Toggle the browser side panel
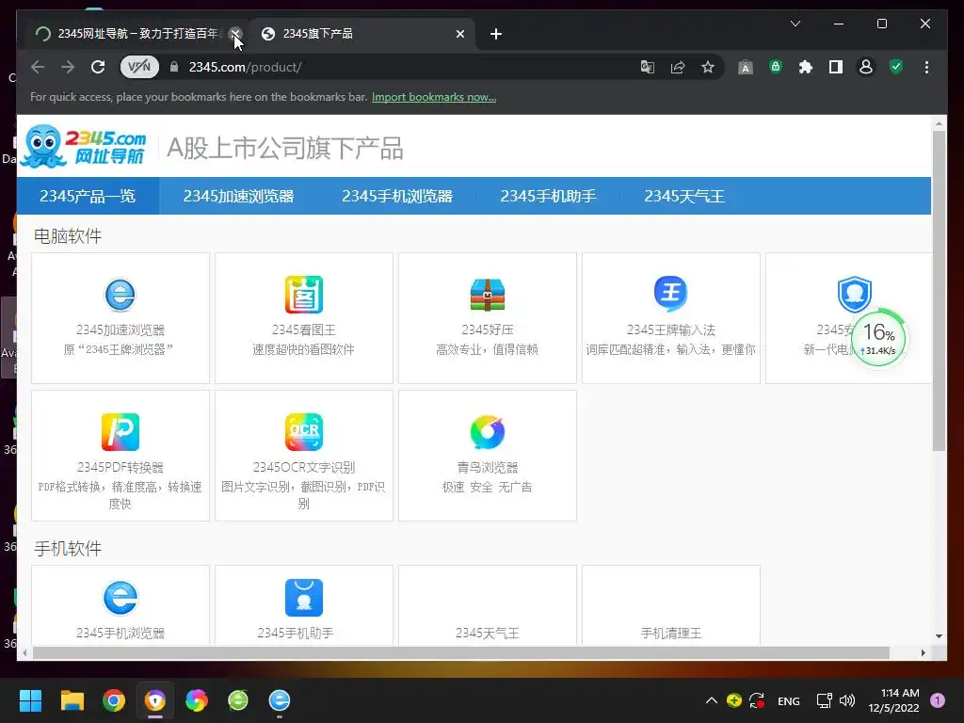 click(x=836, y=67)
